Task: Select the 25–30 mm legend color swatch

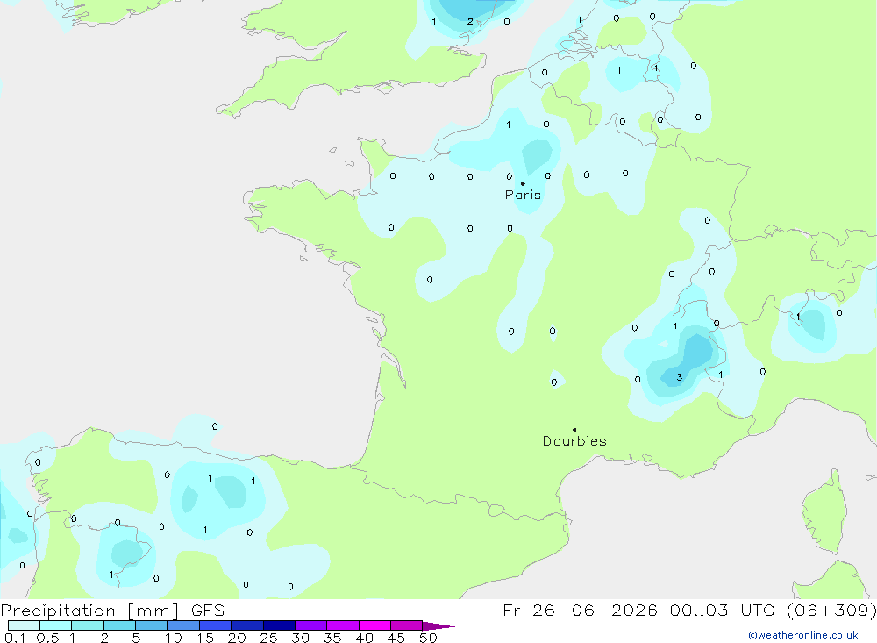Action: pyautogui.click(x=279, y=625)
